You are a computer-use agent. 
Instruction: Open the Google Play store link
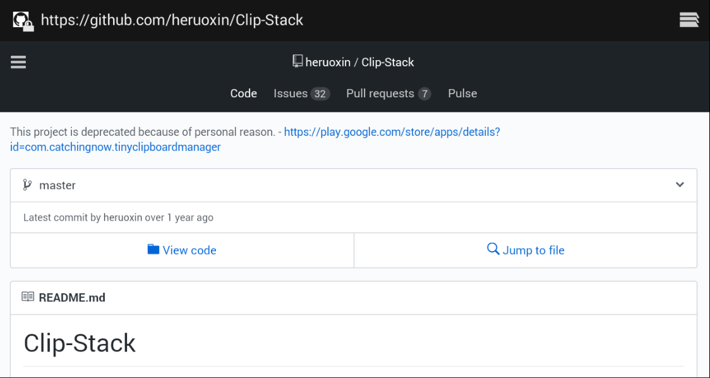coord(255,140)
